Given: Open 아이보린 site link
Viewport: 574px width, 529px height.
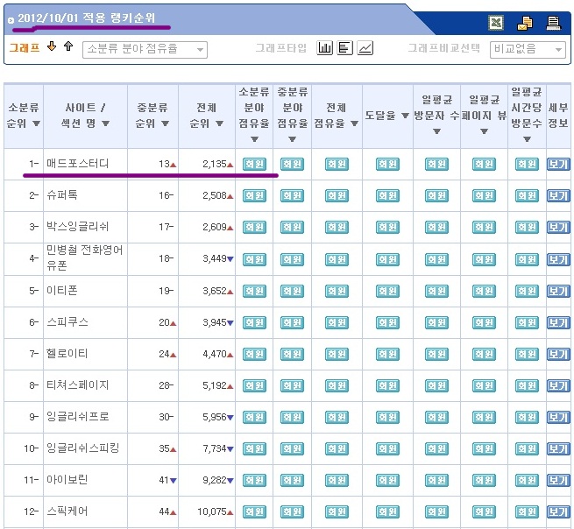Looking at the screenshot, I should pos(67,480).
